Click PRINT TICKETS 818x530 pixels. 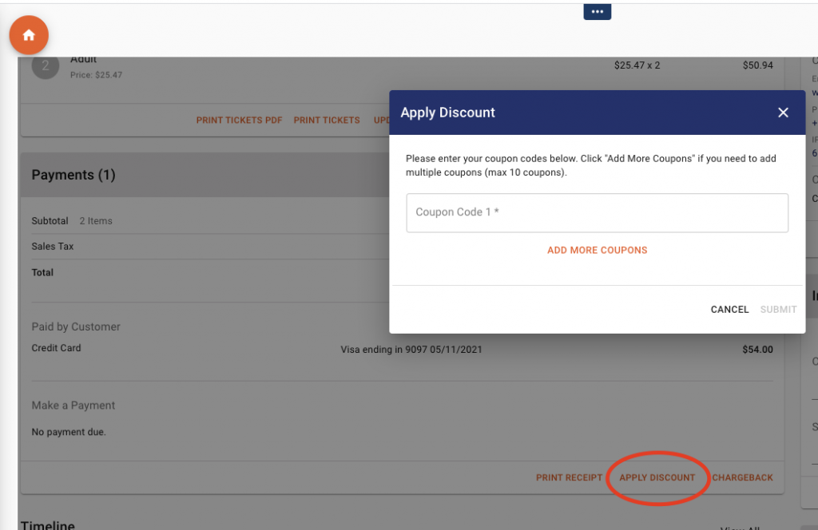click(x=327, y=121)
